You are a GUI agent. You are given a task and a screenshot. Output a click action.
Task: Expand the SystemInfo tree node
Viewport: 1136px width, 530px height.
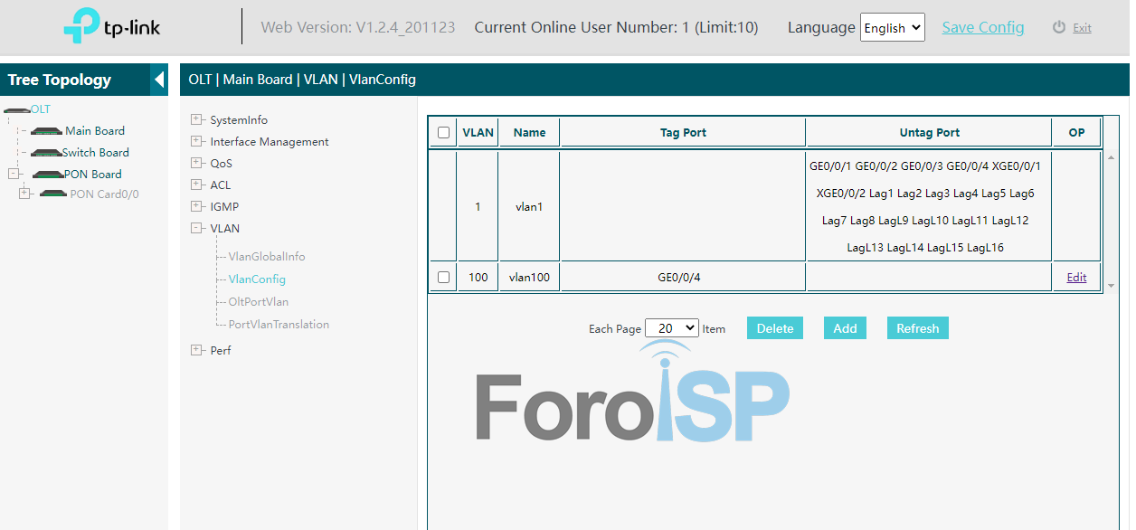tap(196, 119)
